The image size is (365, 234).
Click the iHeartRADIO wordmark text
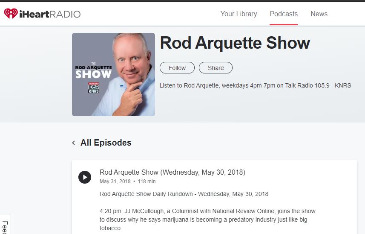49,14
